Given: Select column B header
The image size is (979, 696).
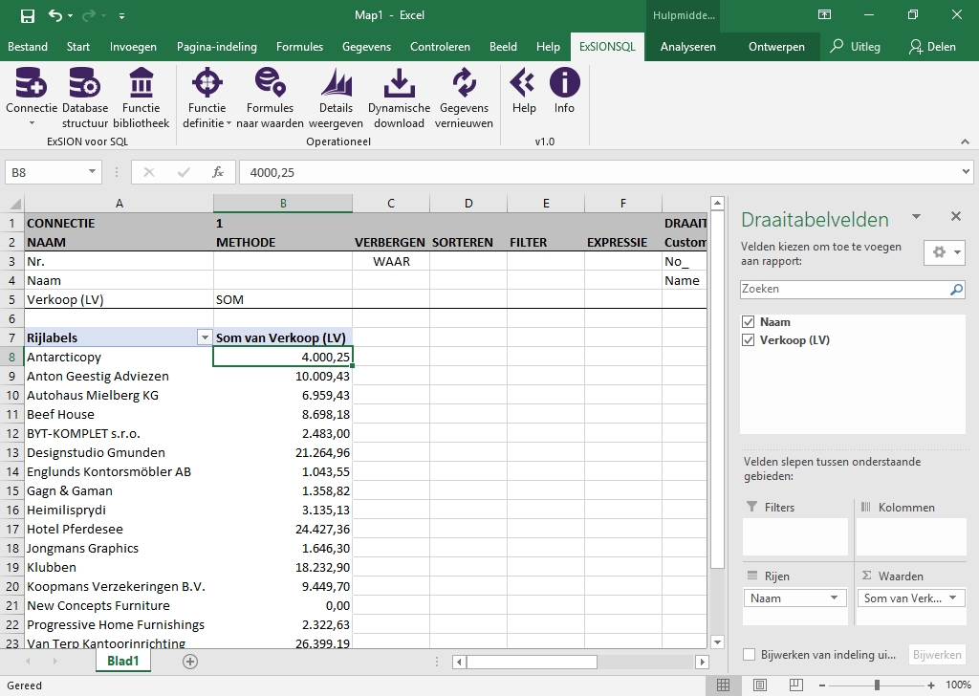Looking at the screenshot, I should pos(283,204).
